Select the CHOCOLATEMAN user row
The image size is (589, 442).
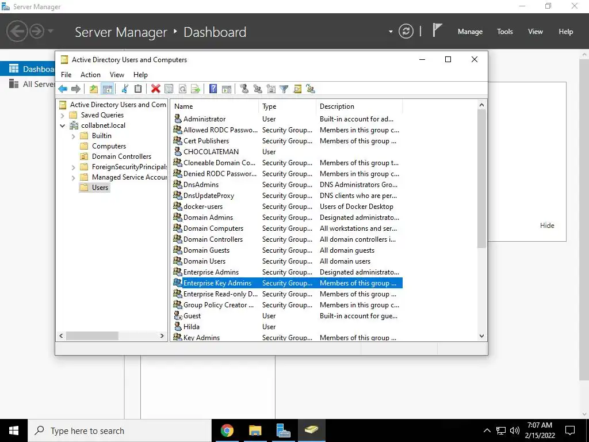[x=288, y=152]
